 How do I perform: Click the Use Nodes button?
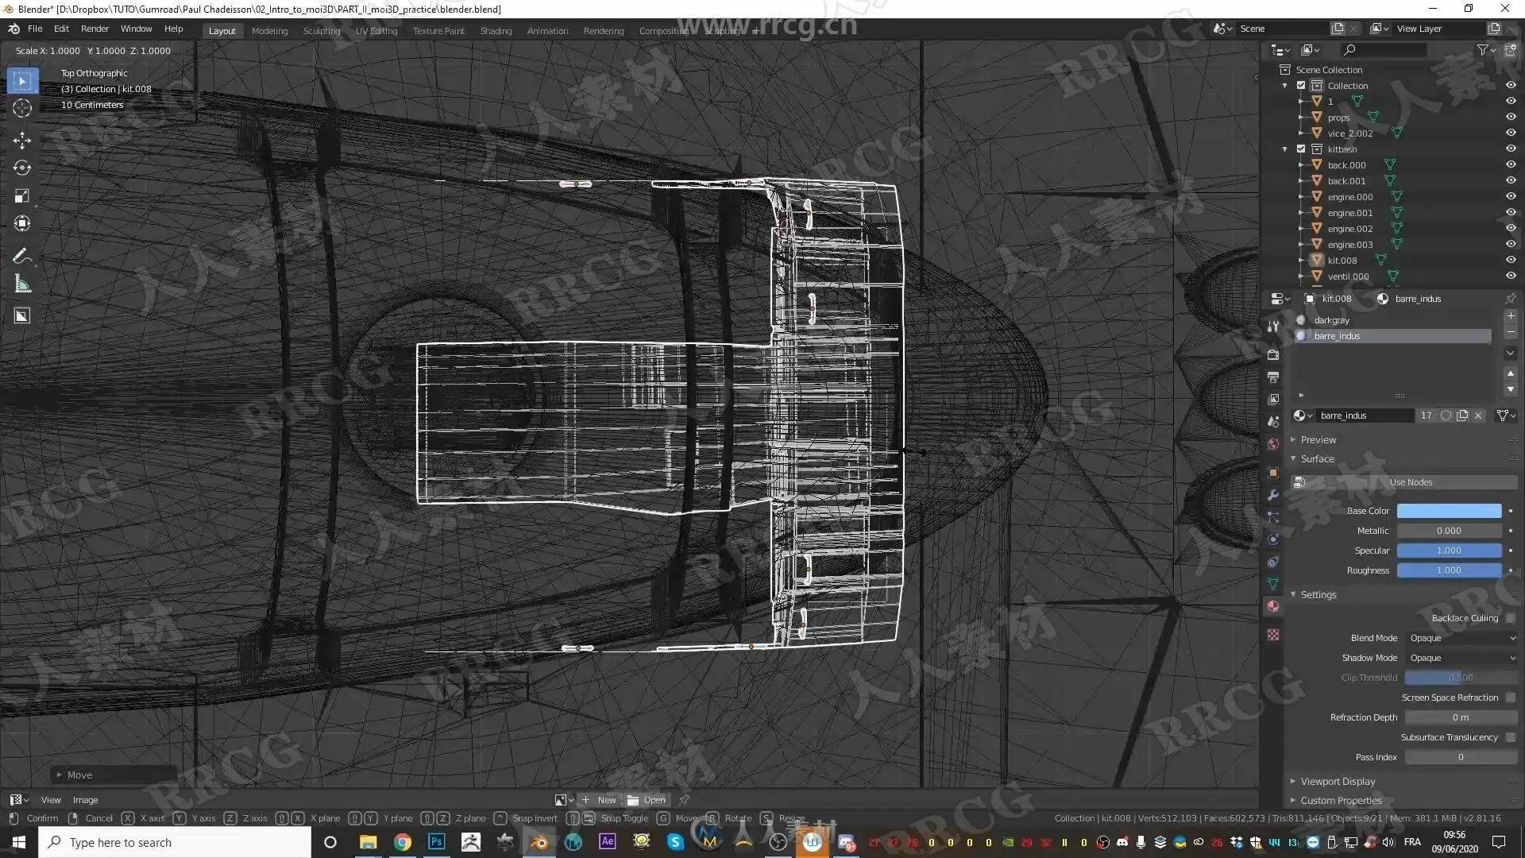[1410, 482]
